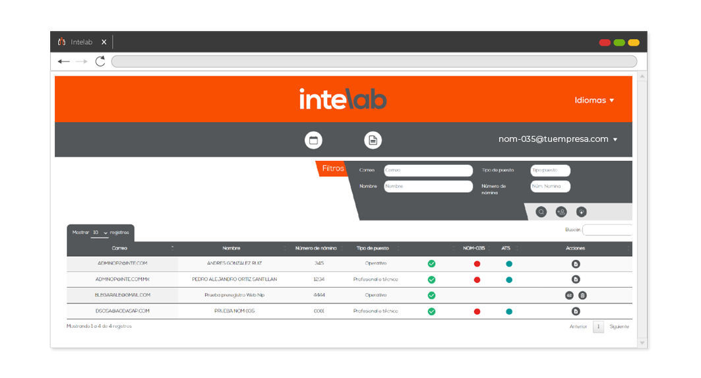Click the ADMINOP@INTE.COM.MX email cell
This screenshot has height=378, width=701.
pos(123,279)
